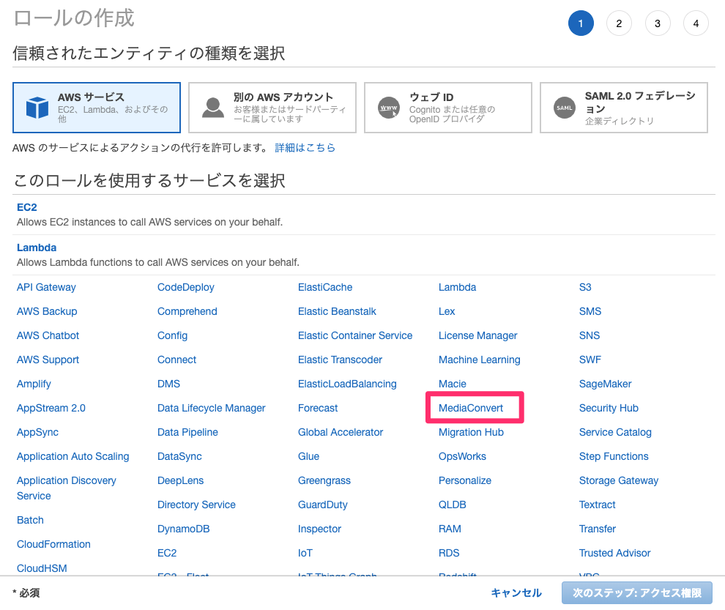Click Step Functions service link
Image resolution: width=725 pixels, height=610 pixels.
click(x=614, y=456)
